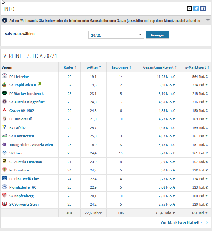Open FC Liefering squad size 20
This screenshot has height=231, width=212.
pyautogui.click(x=69, y=77)
